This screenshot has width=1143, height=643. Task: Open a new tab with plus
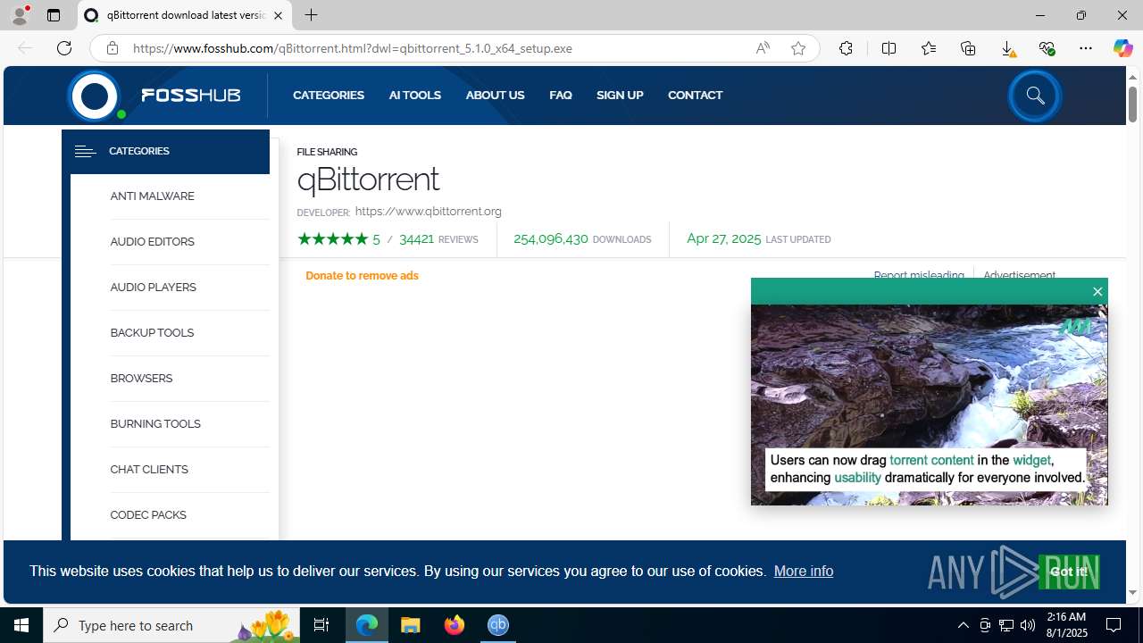(311, 15)
